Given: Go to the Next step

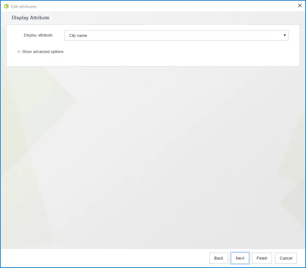Looking at the screenshot, I should pos(240,258).
